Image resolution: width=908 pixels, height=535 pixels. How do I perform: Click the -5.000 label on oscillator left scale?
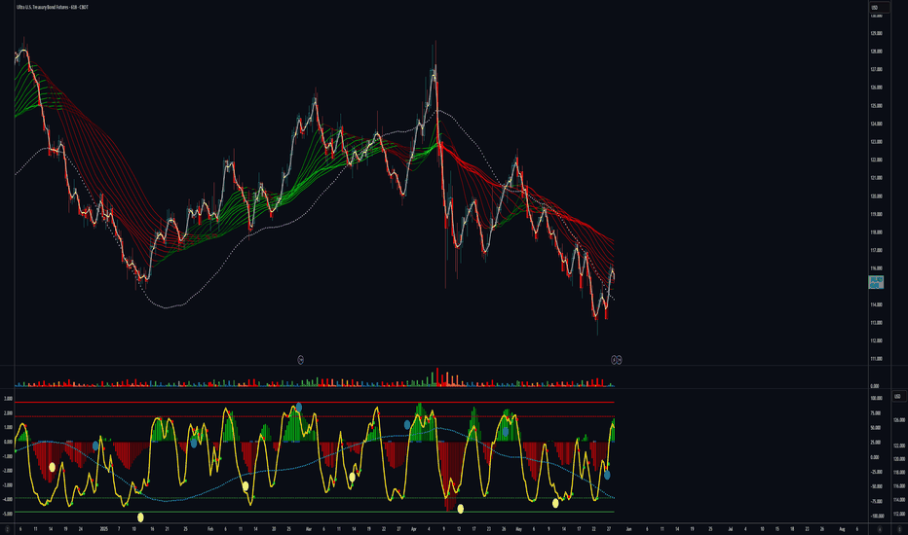pos(8,514)
